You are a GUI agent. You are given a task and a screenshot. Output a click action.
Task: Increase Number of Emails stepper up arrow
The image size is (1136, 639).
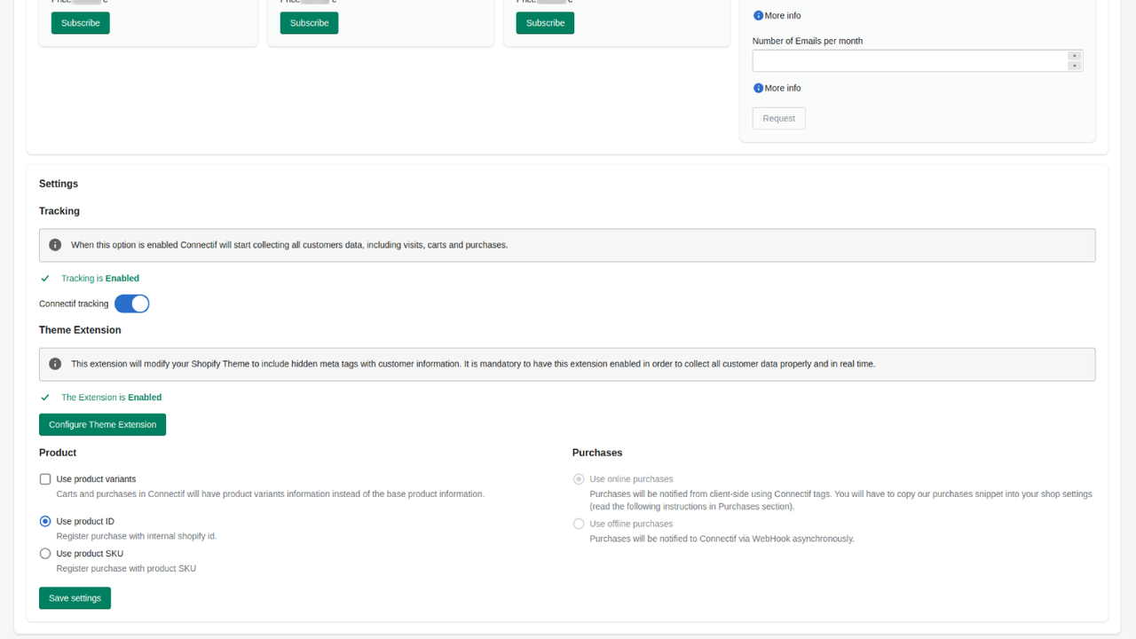pyautogui.click(x=1075, y=56)
